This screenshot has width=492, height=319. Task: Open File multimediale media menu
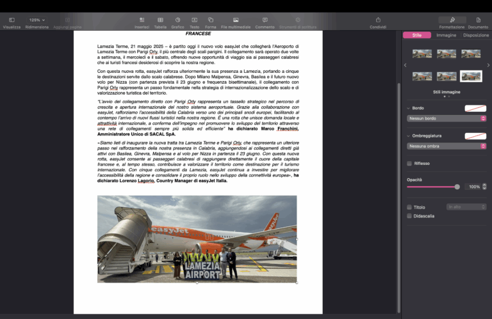click(x=236, y=20)
